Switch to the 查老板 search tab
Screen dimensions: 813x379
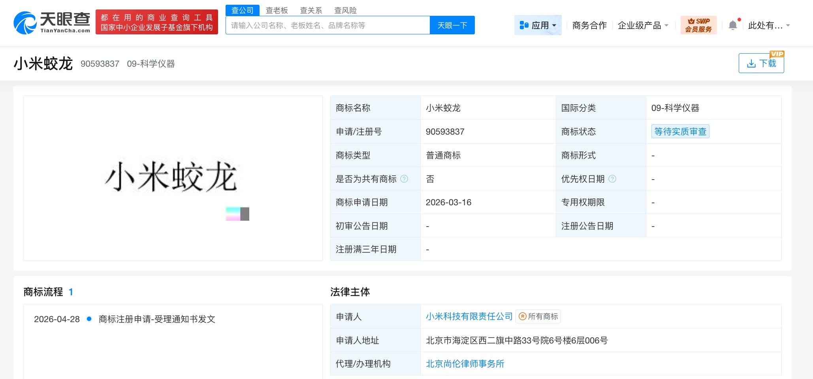pyautogui.click(x=277, y=10)
